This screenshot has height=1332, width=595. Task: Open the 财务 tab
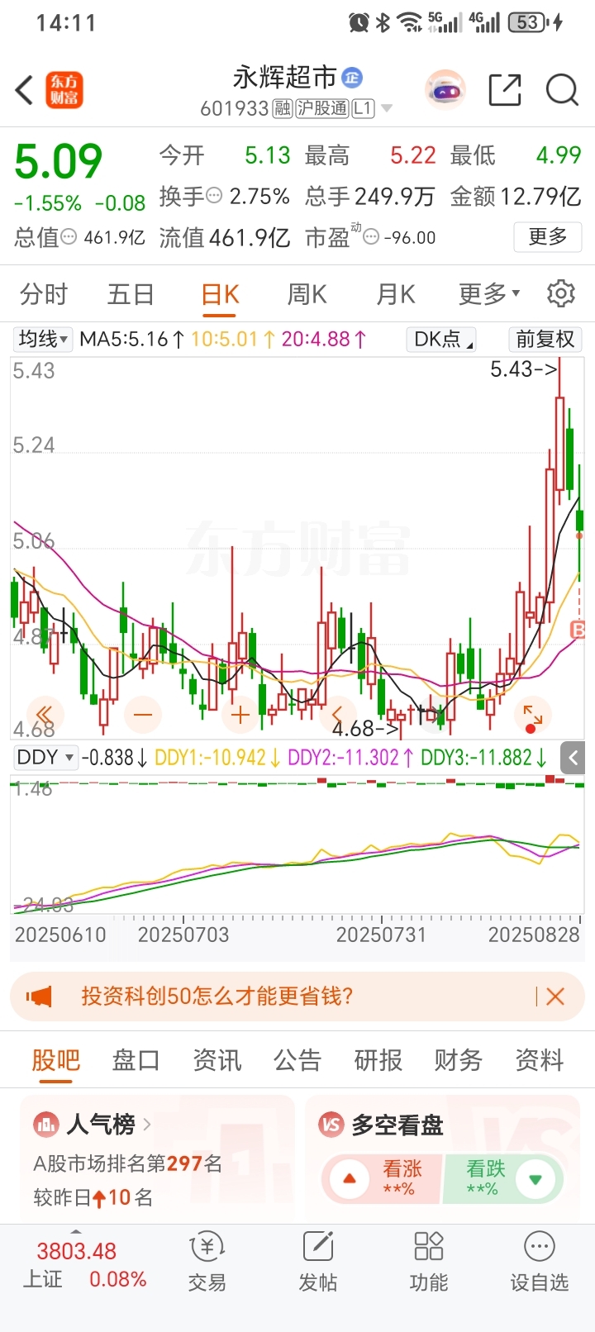point(459,1060)
